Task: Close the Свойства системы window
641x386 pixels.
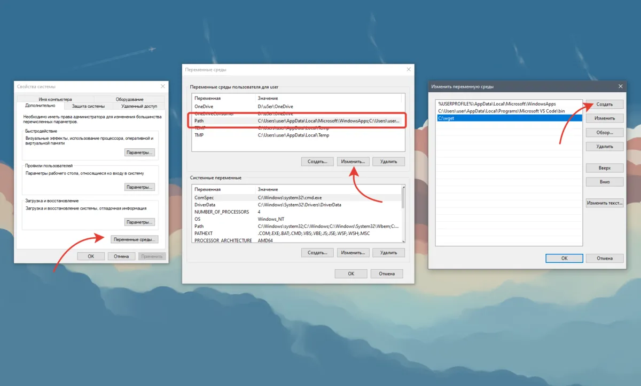Action: 162,86
